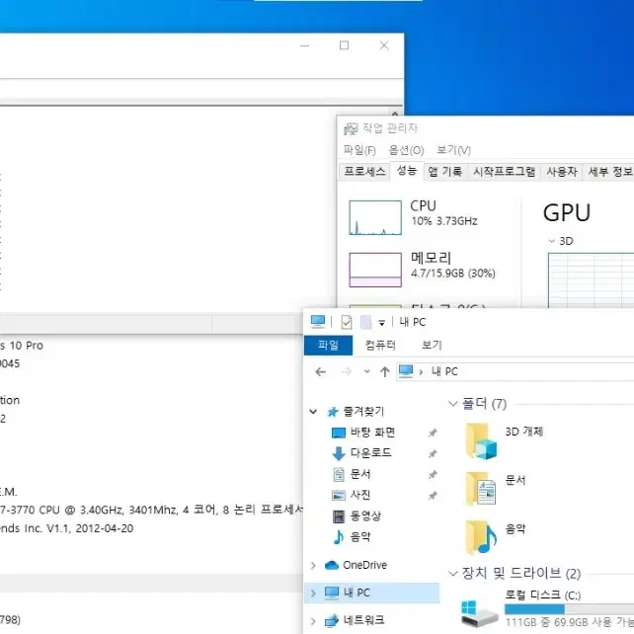Click the pin icon beside 사진

[433, 496]
